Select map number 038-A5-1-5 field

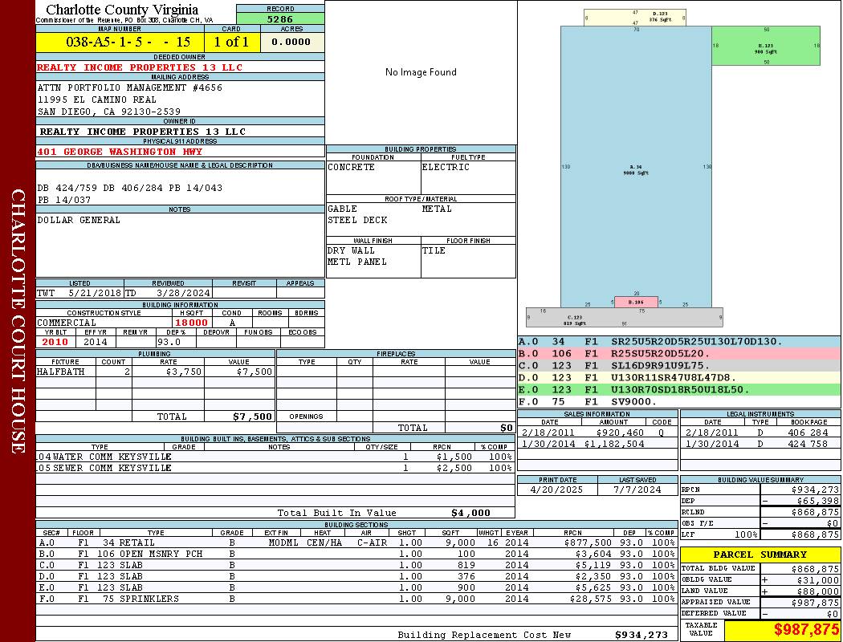(120, 42)
